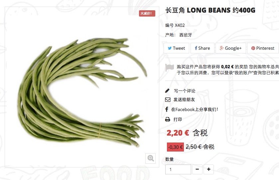Click the 打印 print link
Viewport: 279px width, 180px height.
click(178, 119)
